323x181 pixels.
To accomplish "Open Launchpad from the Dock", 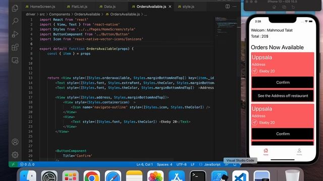I will tap(71, 176).
